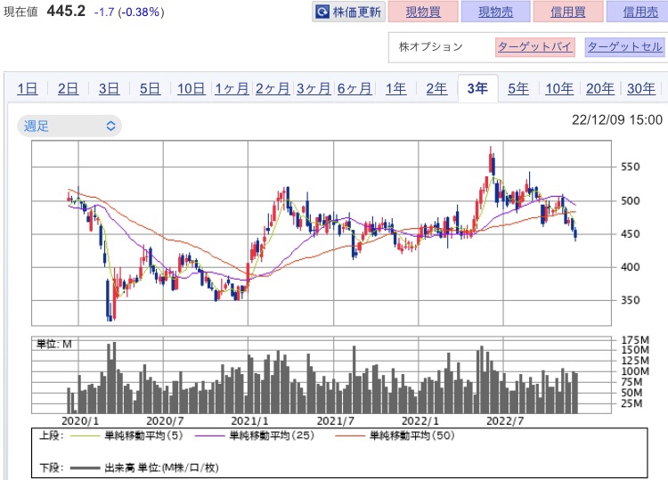Click the timestamp 22/12/09 15:00
The width and height of the screenshot is (668, 480).
click(x=617, y=120)
